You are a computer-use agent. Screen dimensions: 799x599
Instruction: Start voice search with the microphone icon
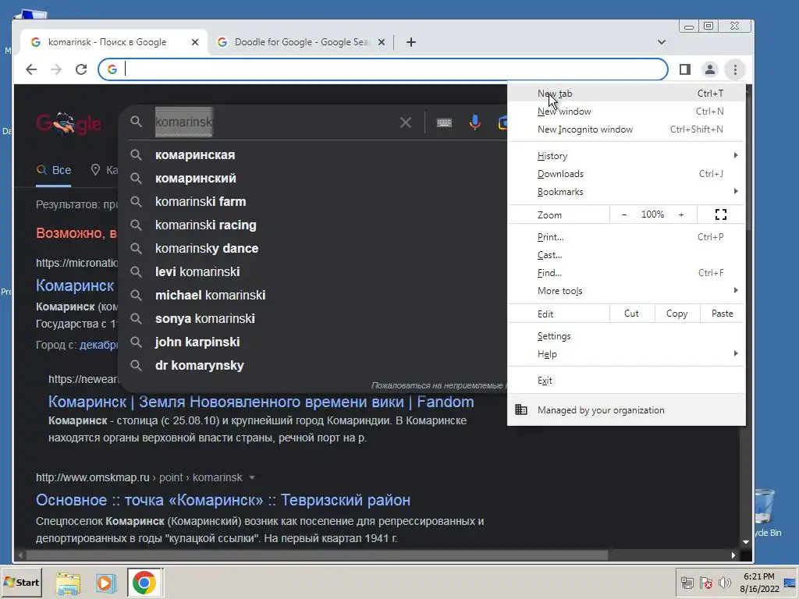point(475,122)
